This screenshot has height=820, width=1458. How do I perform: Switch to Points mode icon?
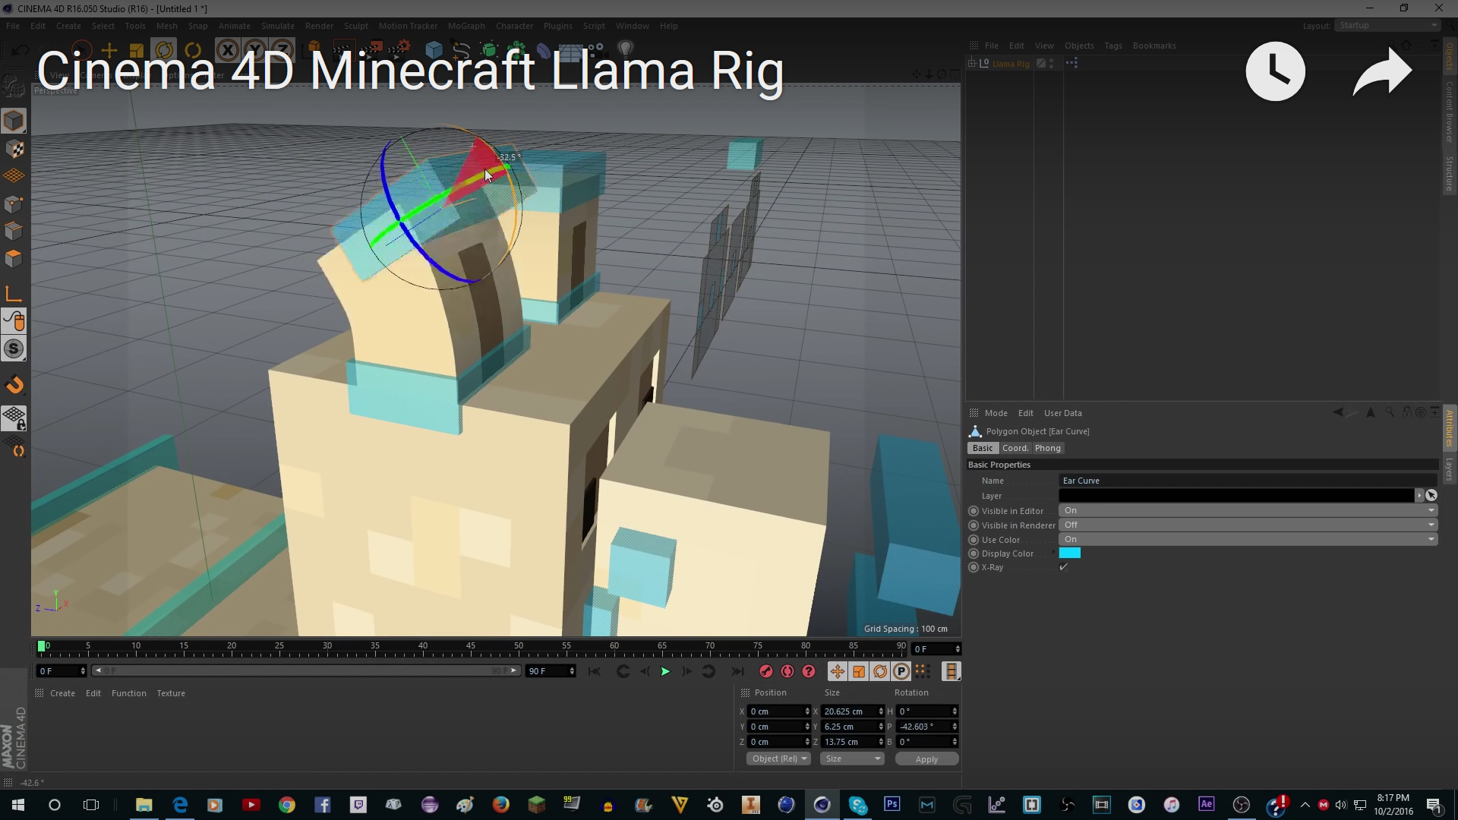tap(14, 203)
